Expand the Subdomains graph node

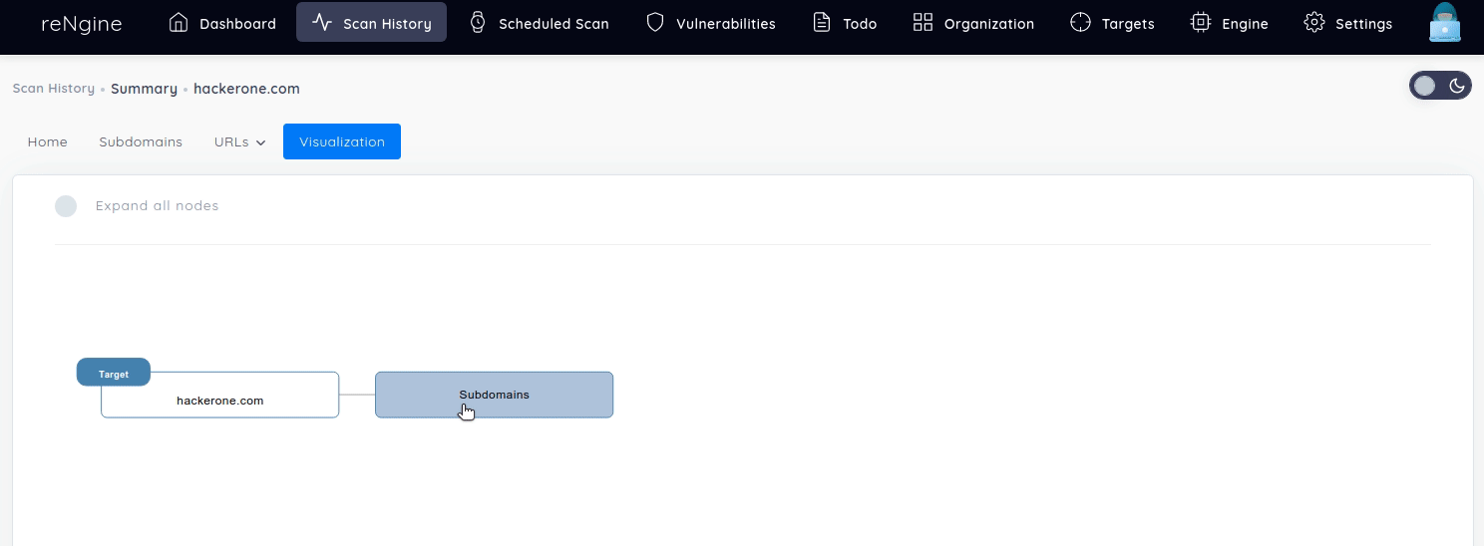point(494,395)
